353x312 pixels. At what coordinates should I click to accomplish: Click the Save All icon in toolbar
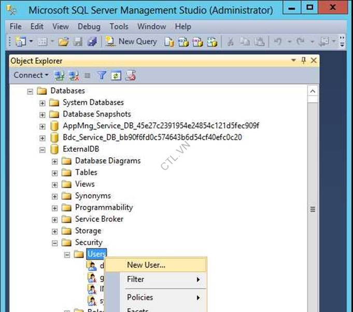[x=92, y=41]
